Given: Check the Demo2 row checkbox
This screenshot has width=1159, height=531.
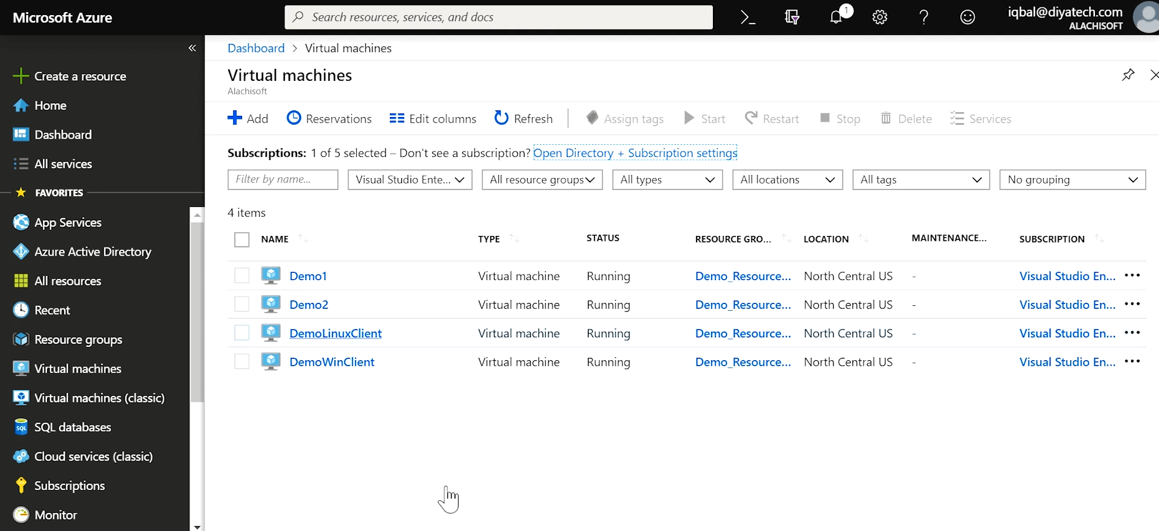Looking at the screenshot, I should (x=241, y=304).
